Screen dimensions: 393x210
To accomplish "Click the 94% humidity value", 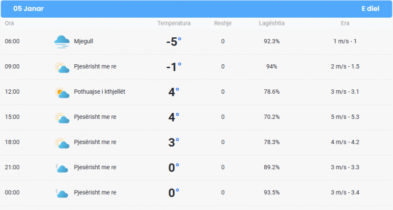I will coord(272,67).
